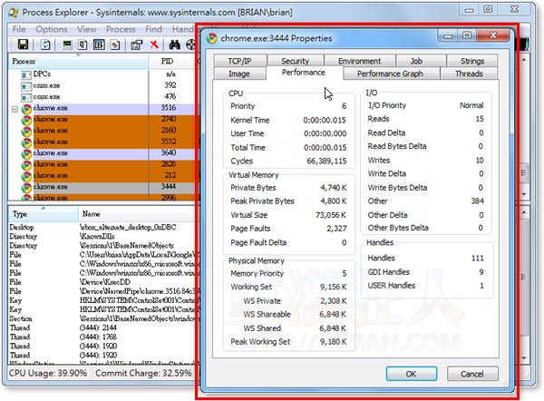Open the Find menu
This screenshot has height=401, width=544.
[154, 29]
